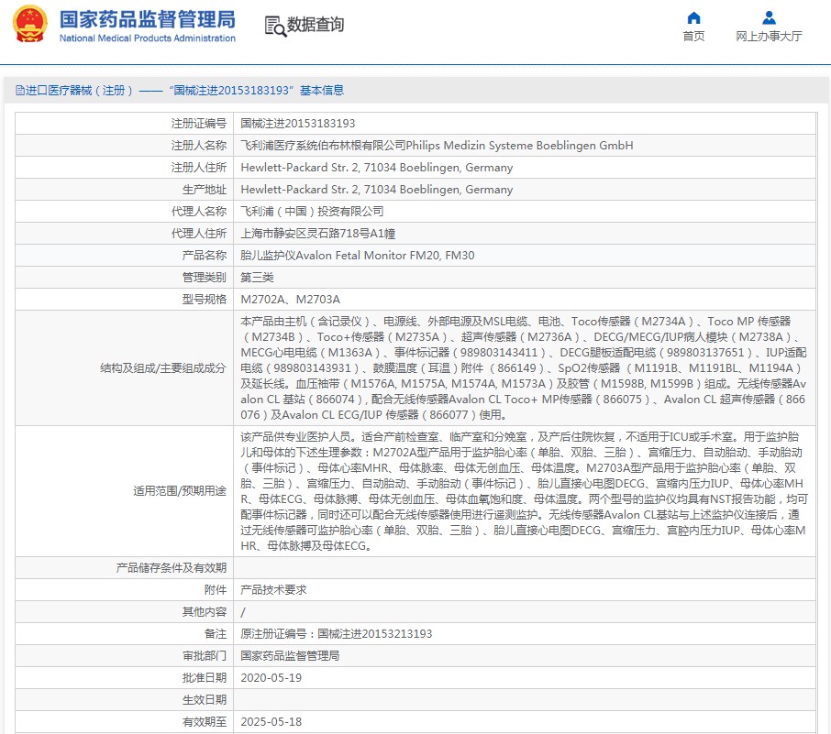
Task: Click the 注册人住所 label
Action: (x=198, y=168)
